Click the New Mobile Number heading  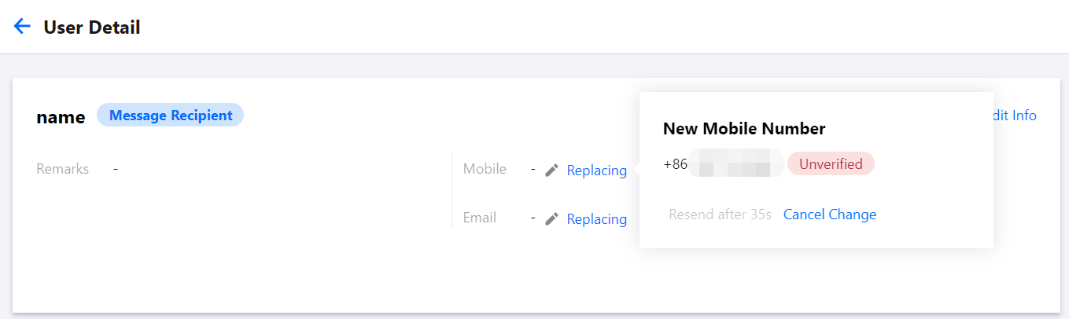point(744,129)
